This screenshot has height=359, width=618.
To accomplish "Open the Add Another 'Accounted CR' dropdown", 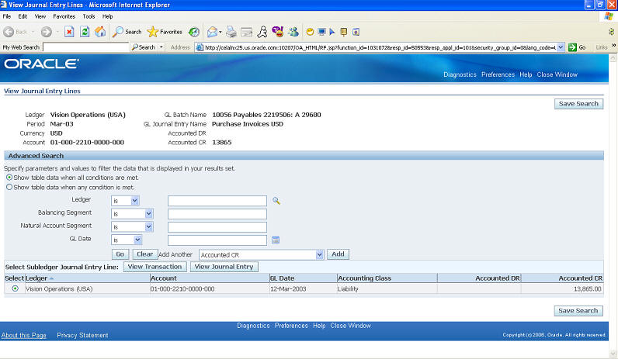I will pos(319,254).
